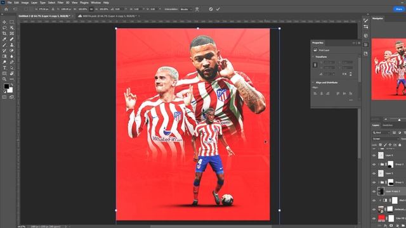
Task: Hide the Black & White adjustment layer
Action: [x=374, y=201]
